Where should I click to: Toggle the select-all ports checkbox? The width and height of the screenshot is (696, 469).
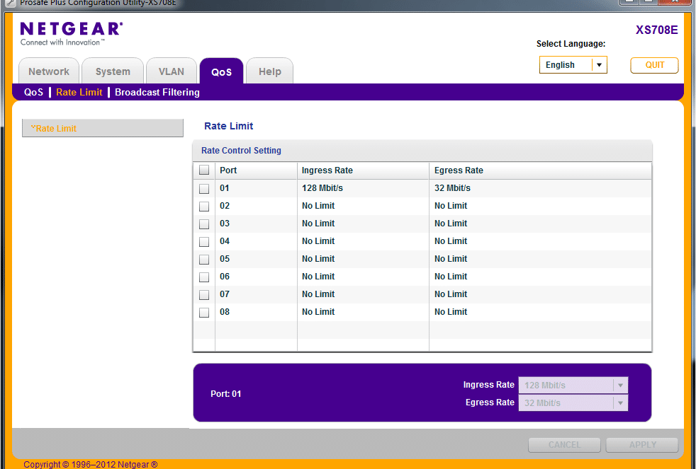click(204, 170)
